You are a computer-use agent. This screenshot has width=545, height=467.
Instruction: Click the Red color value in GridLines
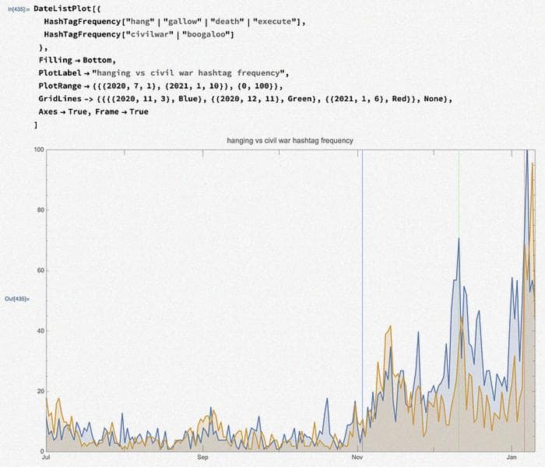[399, 99]
